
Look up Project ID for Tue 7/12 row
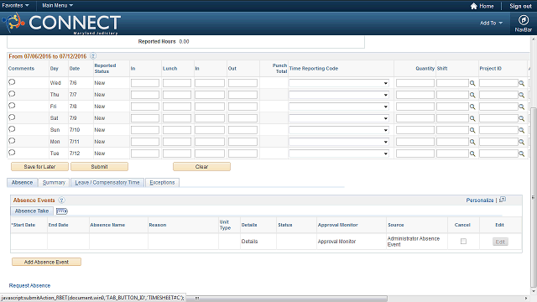pos(521,154)
